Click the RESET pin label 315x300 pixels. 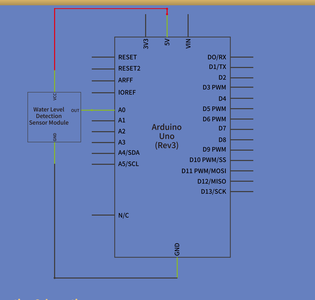[127, 57]
